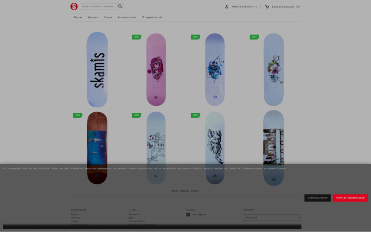This screenshot has width=371, height=232.
Task: Click the search magnifier icon
Action: (x=120, y=6)
